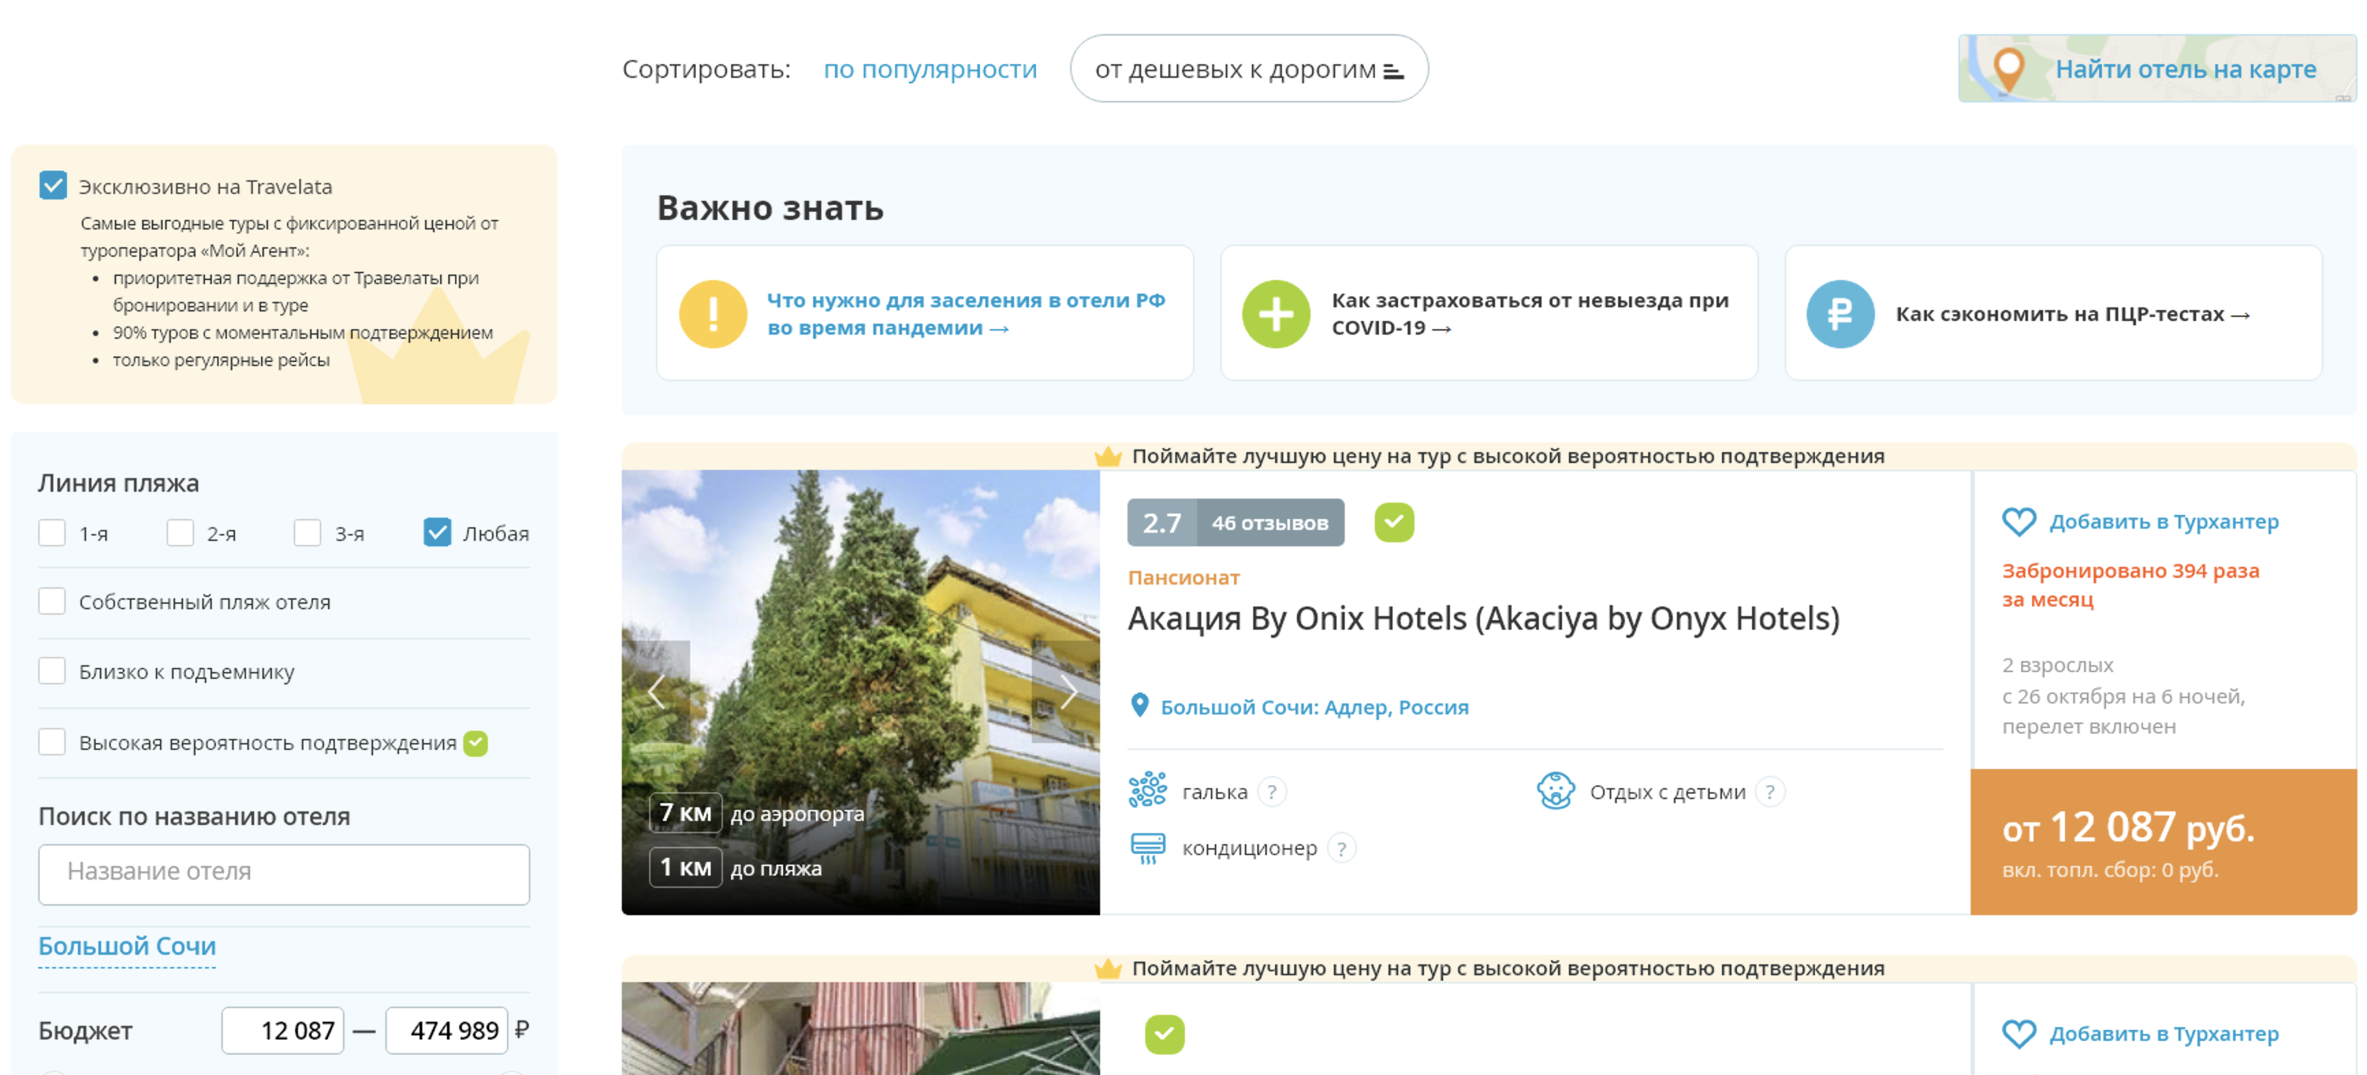Click 7 км до аэропорта distance label

[x=757, y=813]
